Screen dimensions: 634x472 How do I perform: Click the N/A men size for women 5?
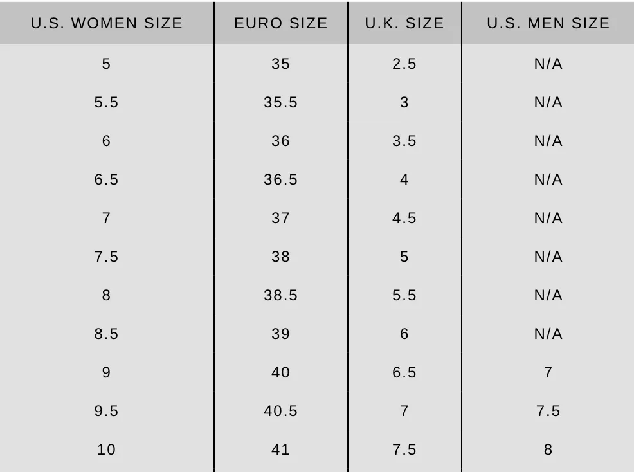tap(548, 64)
